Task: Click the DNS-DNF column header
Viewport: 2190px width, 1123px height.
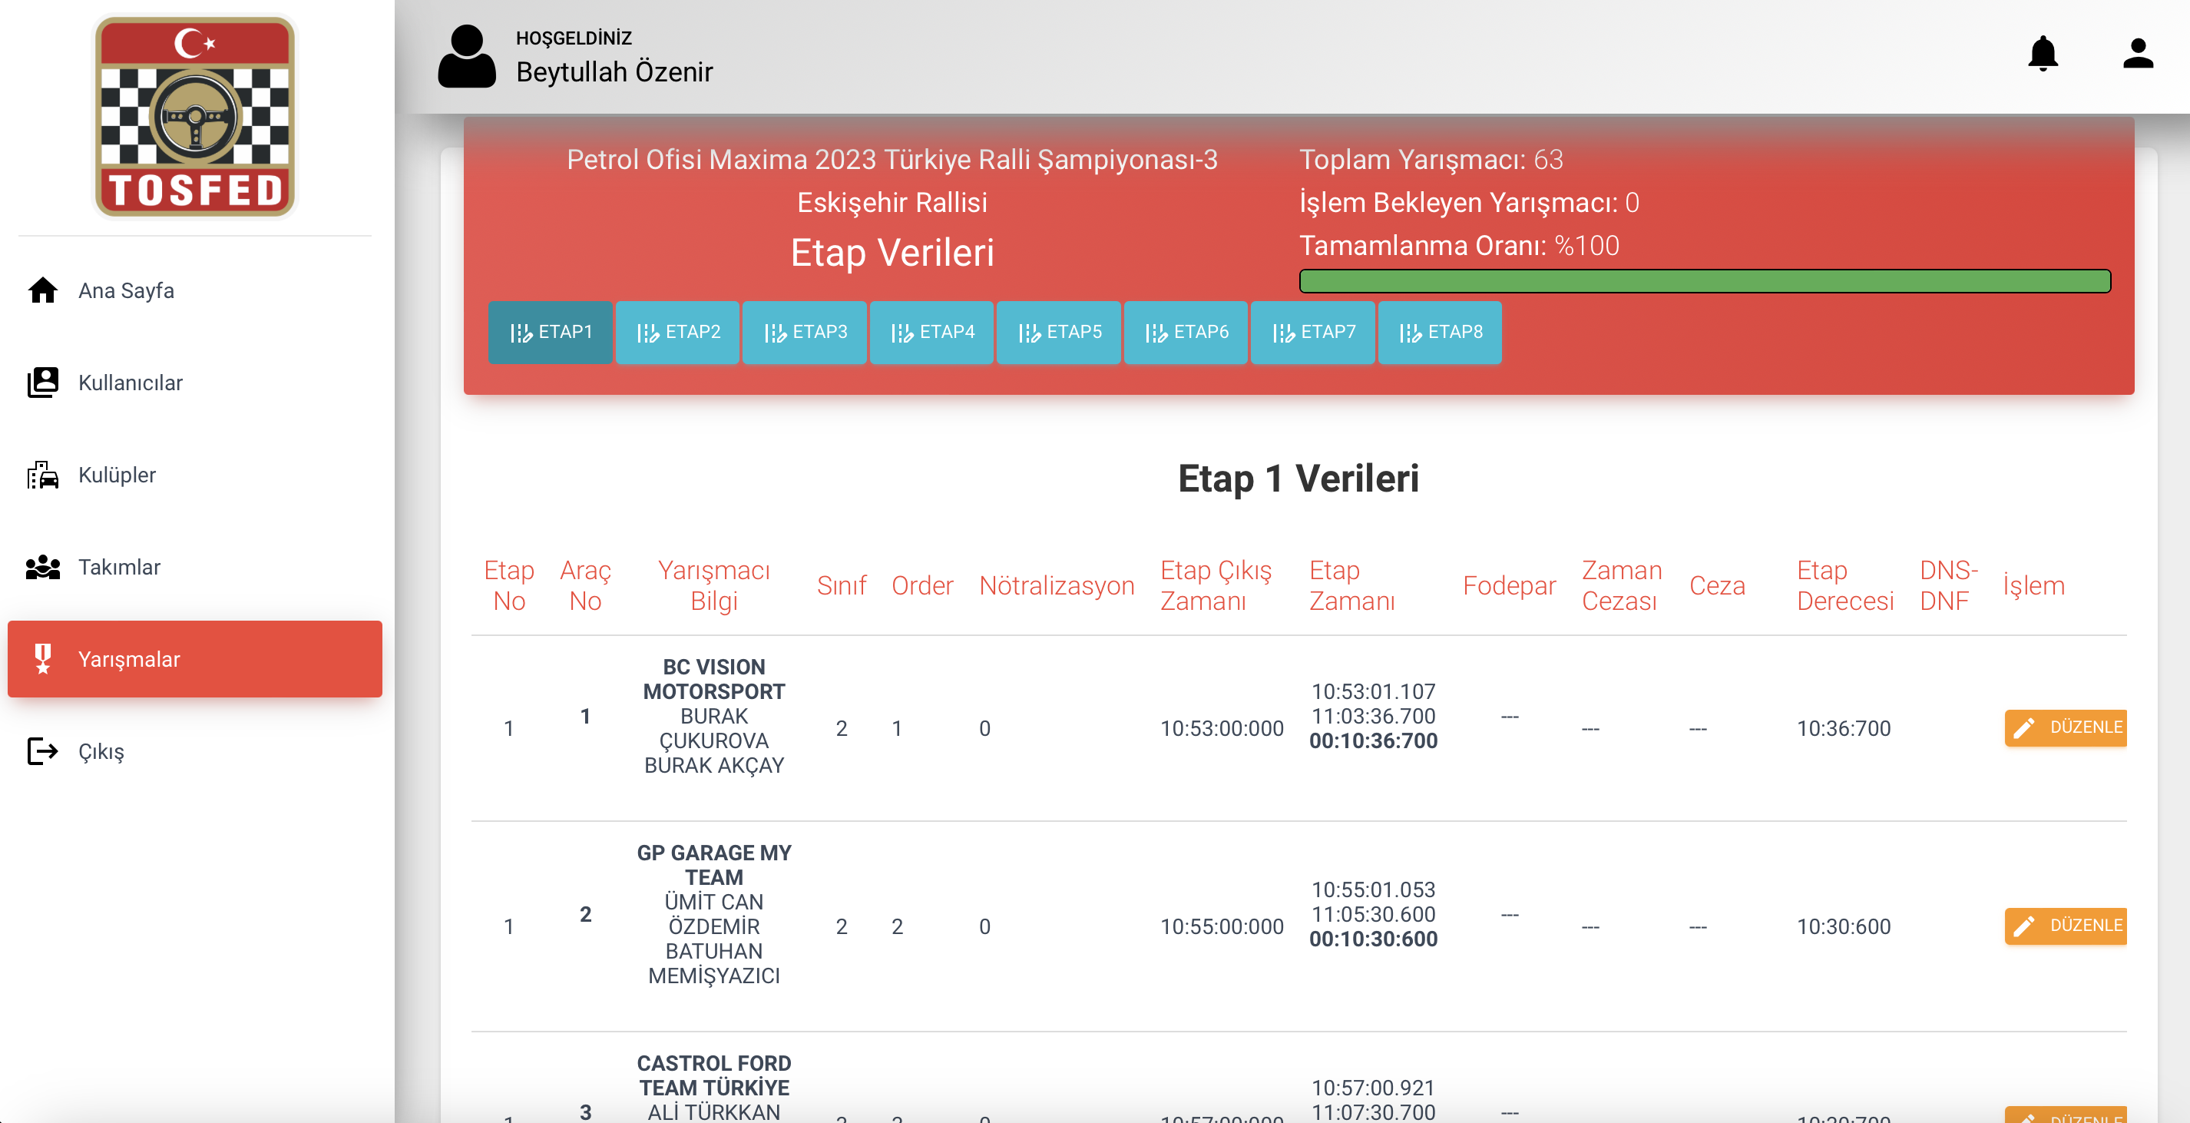Action: (x=1949, y=586)
